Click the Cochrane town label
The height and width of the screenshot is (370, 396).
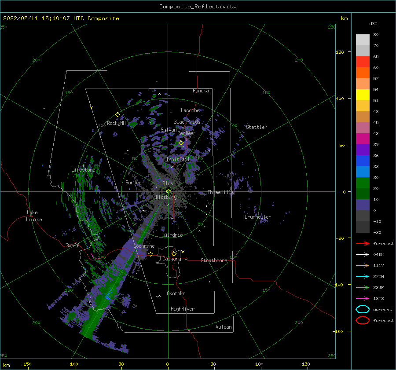pyautogui.click(x=144, y=246)
